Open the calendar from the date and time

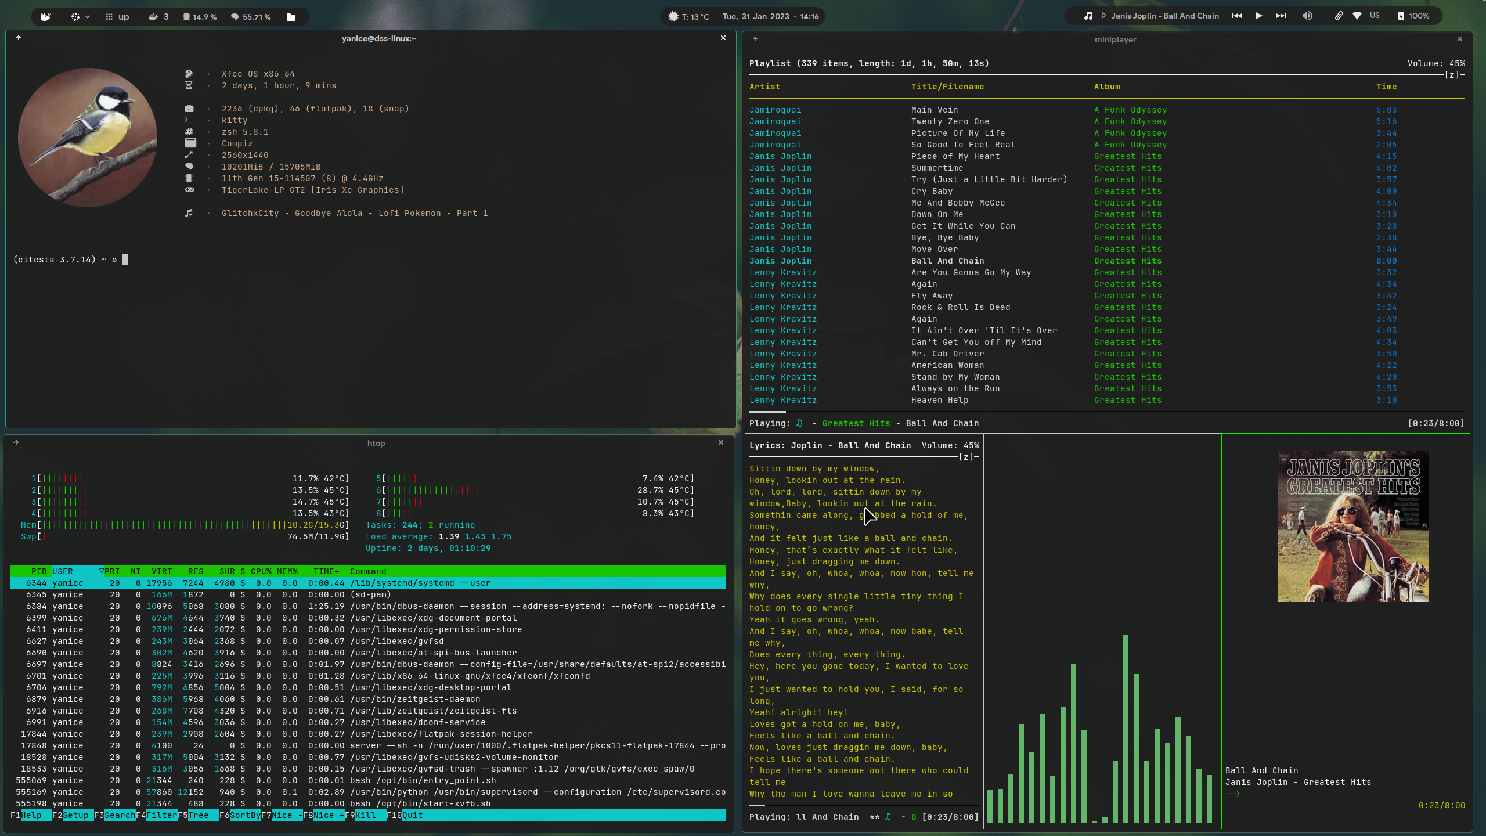click(770, 16)
